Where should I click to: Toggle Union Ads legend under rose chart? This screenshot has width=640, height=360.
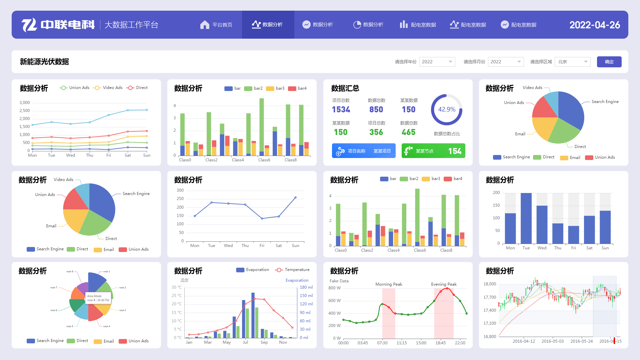pos(134,341)
